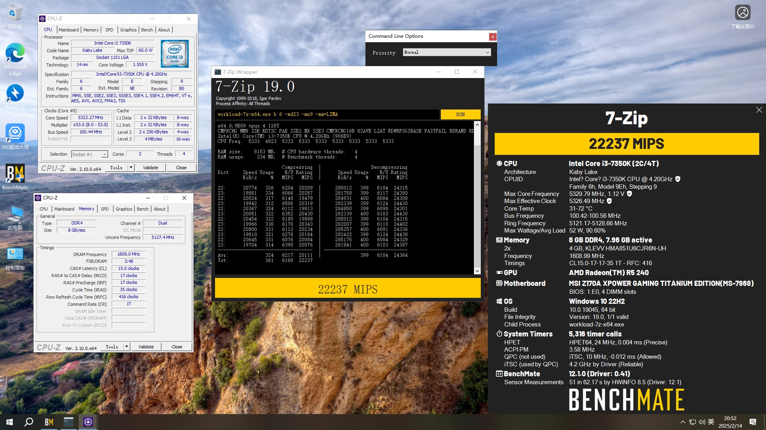Click the 7-Zip output scrollbar down arrow

click(x=477, y=271)
